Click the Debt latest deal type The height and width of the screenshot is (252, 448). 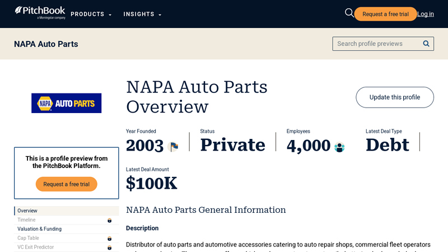[x=388, y=145]
